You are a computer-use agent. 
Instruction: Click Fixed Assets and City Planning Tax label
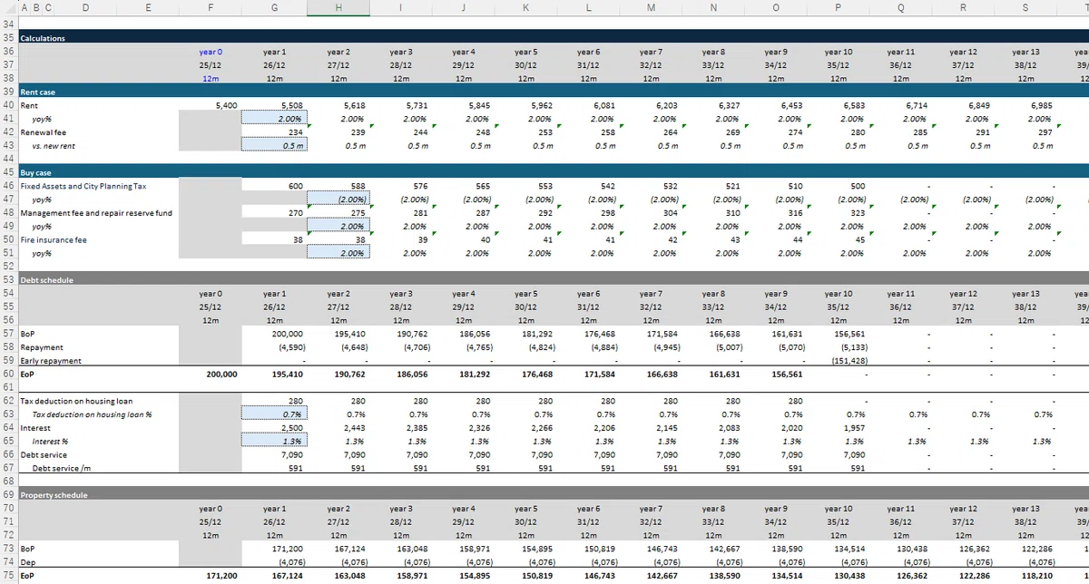[82, 186]
